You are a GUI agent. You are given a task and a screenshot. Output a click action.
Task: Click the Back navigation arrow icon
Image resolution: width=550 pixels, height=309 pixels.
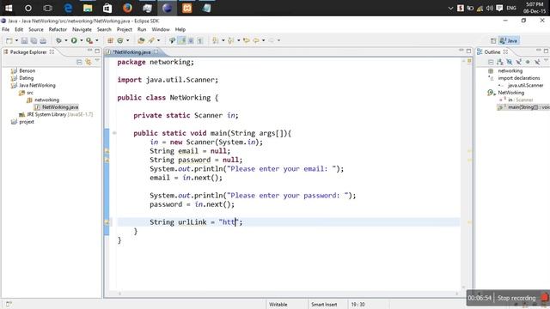point(256,40)
